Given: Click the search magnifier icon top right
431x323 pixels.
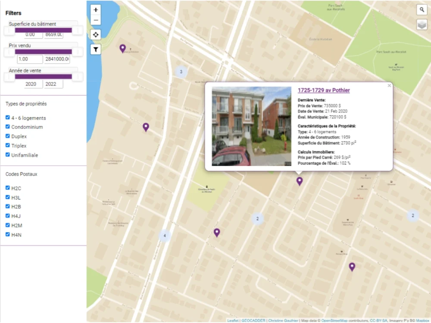Looking at the screenshot, I should pyautogui.click(x=421, y=9).
